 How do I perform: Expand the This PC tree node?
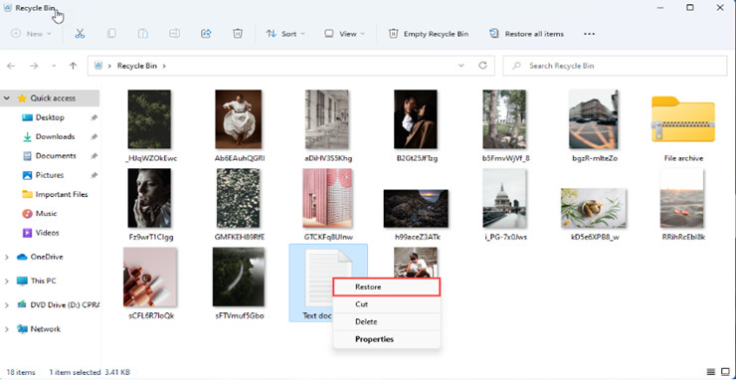7,281
